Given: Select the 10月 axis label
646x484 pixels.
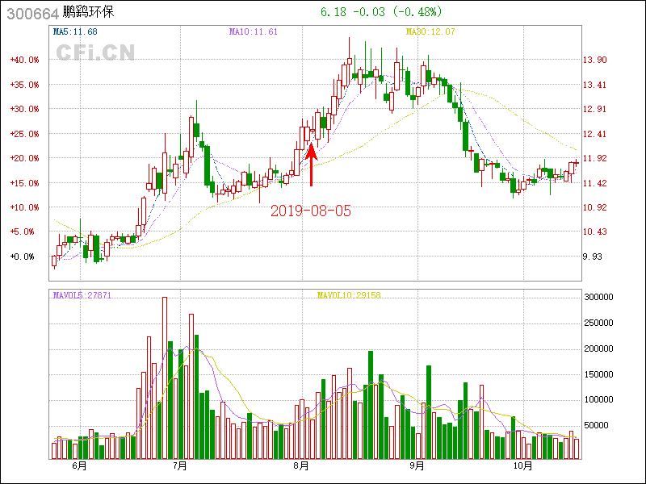Looking at the screenshot, I should [x=524, y=465].
